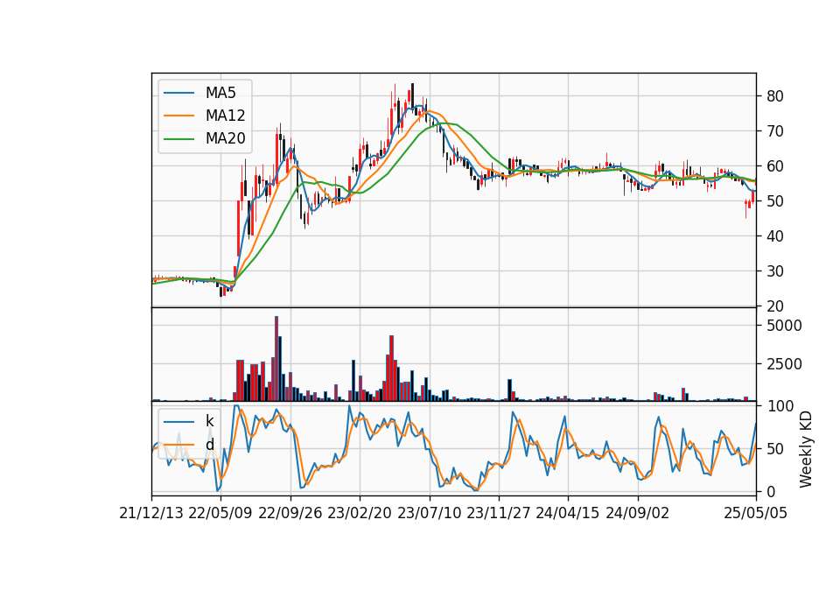The height and width of the screenshot is (604, 840).
Task: Click the 70 price axis tick label
Action: coord(775,131)
